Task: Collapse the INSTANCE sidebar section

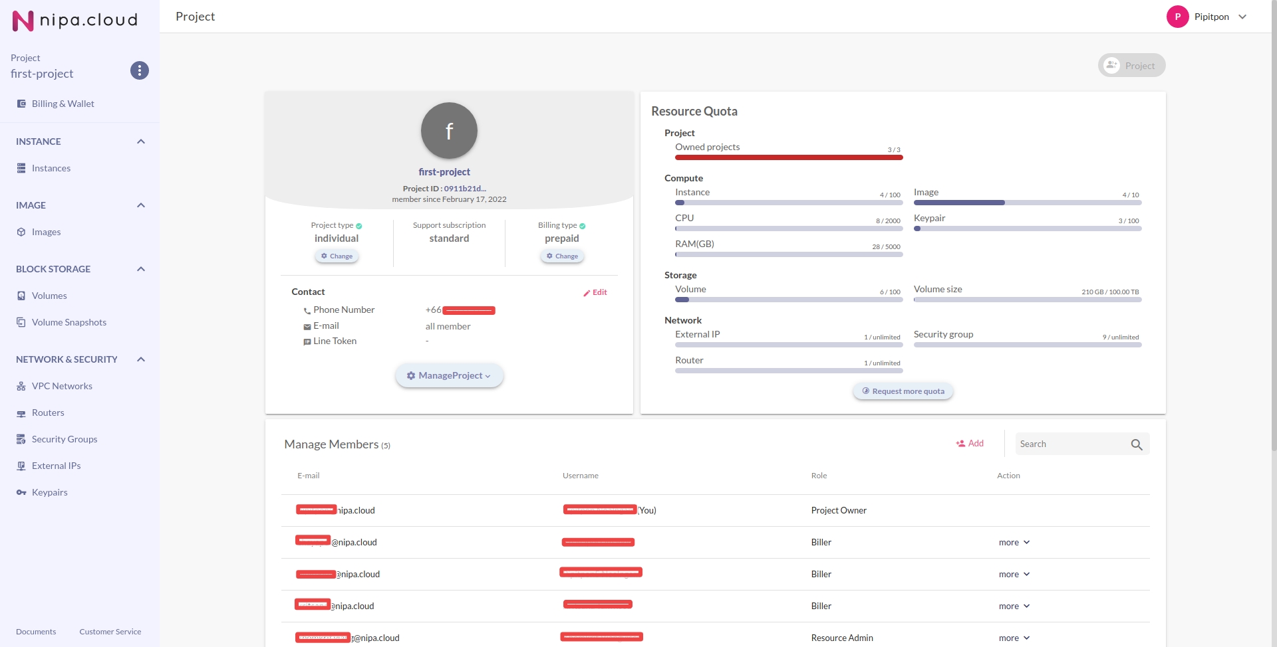Action: pyautogui.click(x=140, y=141)
